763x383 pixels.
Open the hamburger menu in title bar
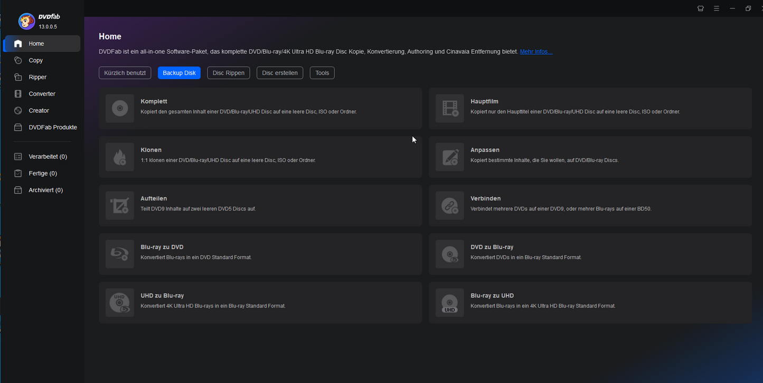717,8
